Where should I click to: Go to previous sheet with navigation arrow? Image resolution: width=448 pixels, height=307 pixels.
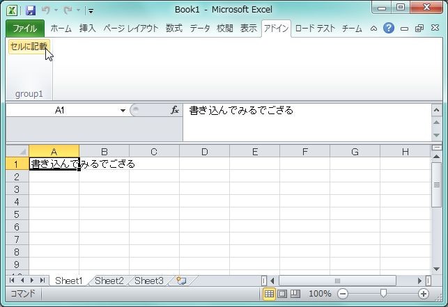pos(22,280)
